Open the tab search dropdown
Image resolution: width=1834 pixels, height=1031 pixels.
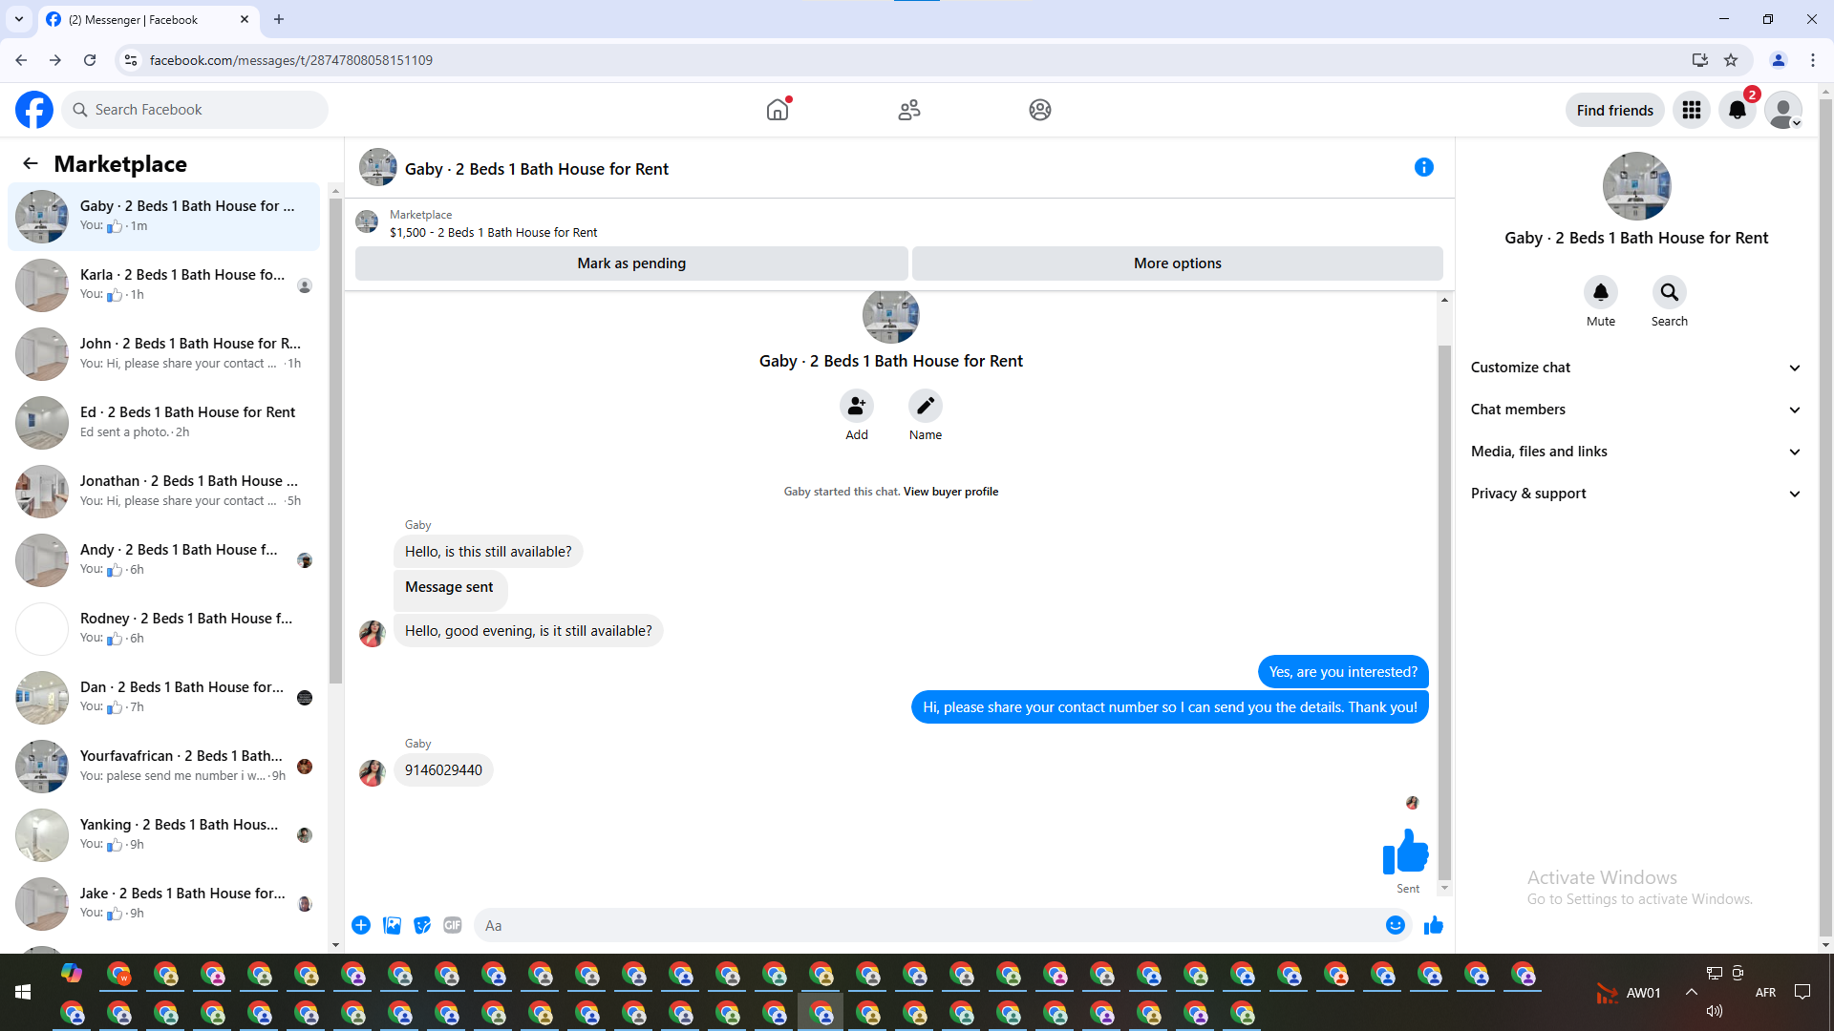[x=19, y=19]
